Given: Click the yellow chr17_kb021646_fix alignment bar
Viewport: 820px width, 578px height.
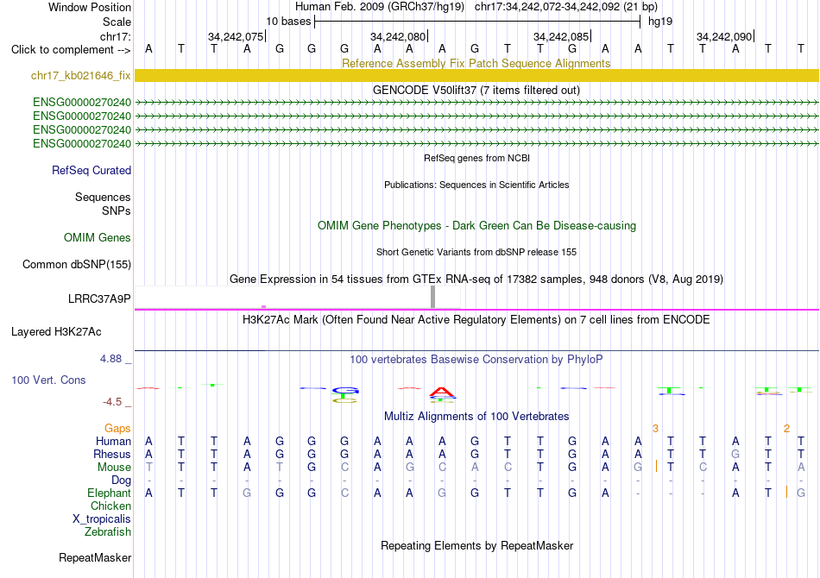Looking at the screenshot, I should 476,75.
